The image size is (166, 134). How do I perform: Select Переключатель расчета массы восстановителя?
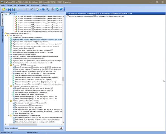tap(31, 92)
